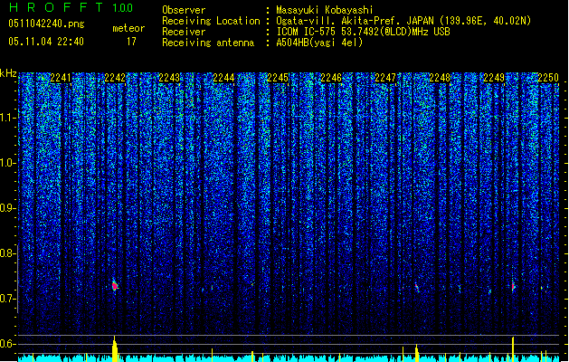
Task: Click the 2244 time marker
Action: pos(223,78)
